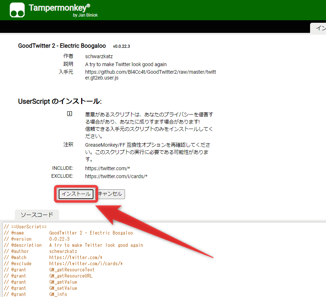The width and height of the screenshot is (326, 297).
Task: Click the @grant GM_setValue line
Action: 41,288
